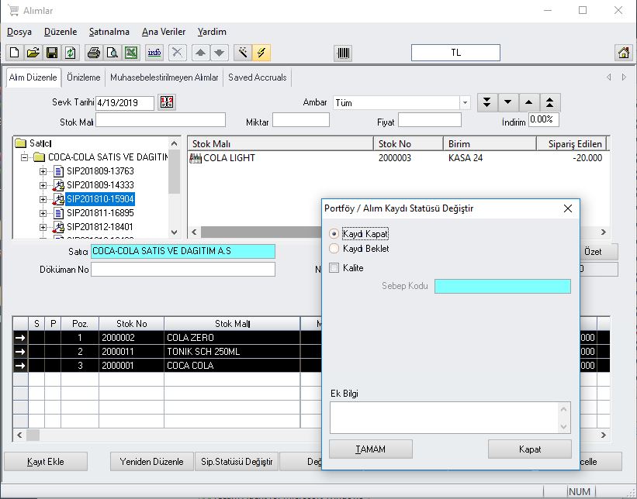Click the move-to-first double up arrow button

point(550,102)
